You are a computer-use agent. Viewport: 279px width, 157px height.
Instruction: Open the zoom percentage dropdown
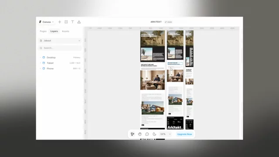coord(166,134)
